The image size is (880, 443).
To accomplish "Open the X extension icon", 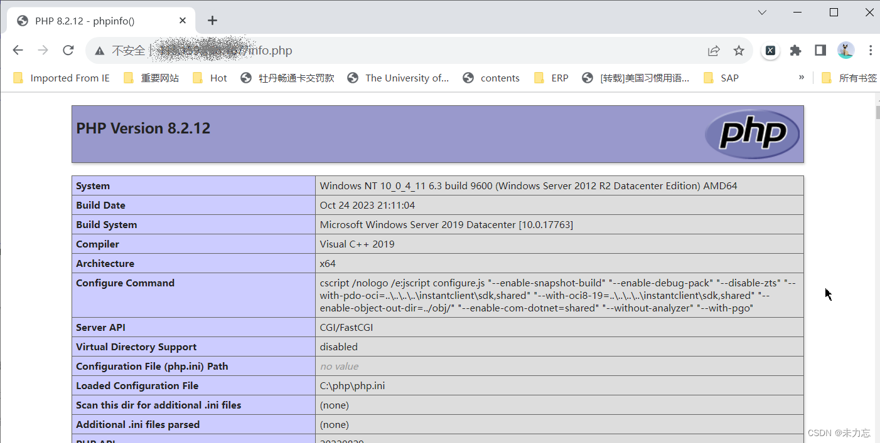I will 770,51.
